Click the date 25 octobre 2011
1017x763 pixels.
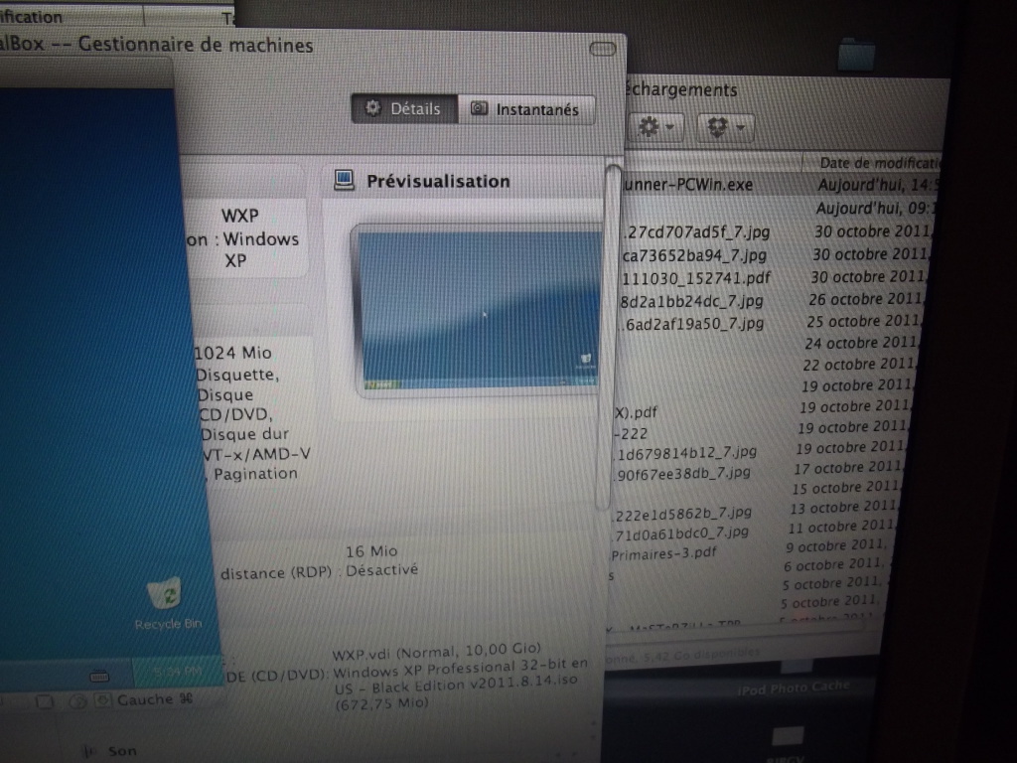coord(864,321)
